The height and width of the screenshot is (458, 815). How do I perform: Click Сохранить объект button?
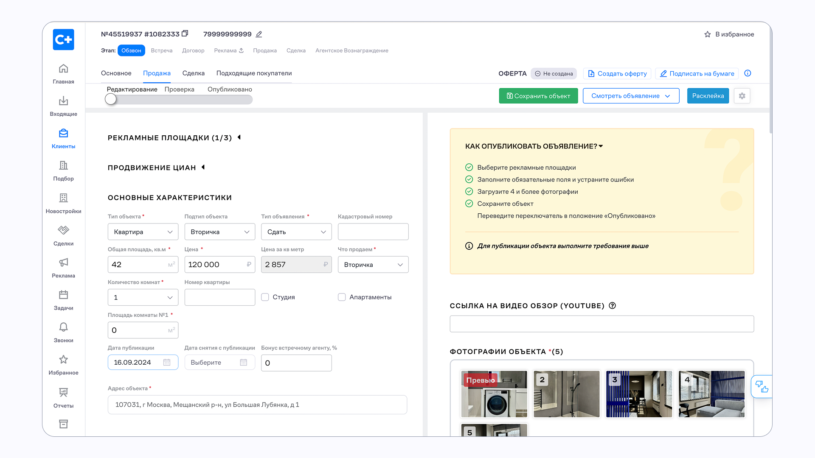coord(538,96)
